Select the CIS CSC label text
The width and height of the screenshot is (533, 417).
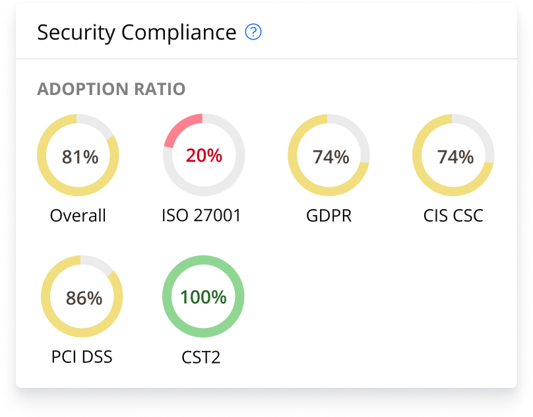click(x=454, y=216)
